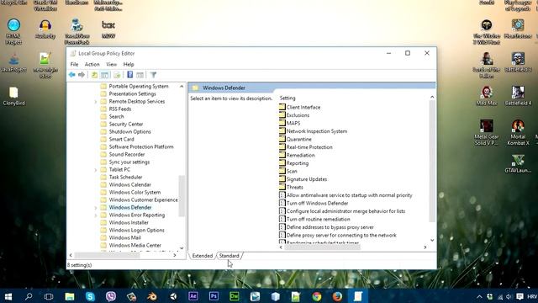The height and width of the screenshot is (303, 538).
Task: Click the tree pane scroll up arrow
Action: [182, 86]
